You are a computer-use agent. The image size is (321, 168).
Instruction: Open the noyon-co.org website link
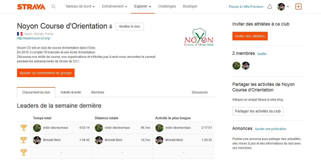coord(34,38)
